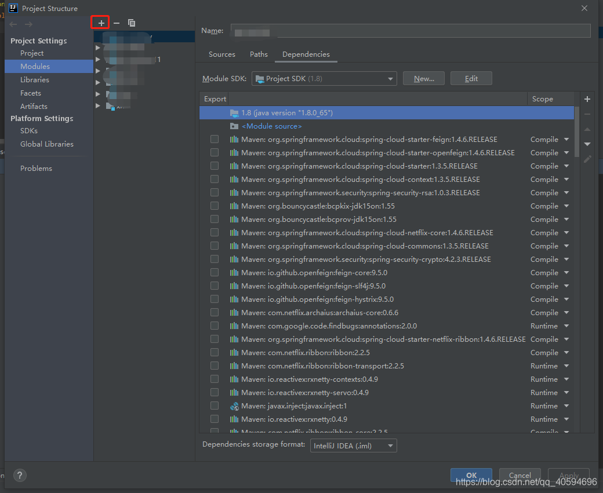Open the help question mark icon
The width and height of the screenshot is (603, 493).
click(x=20, y=475)
